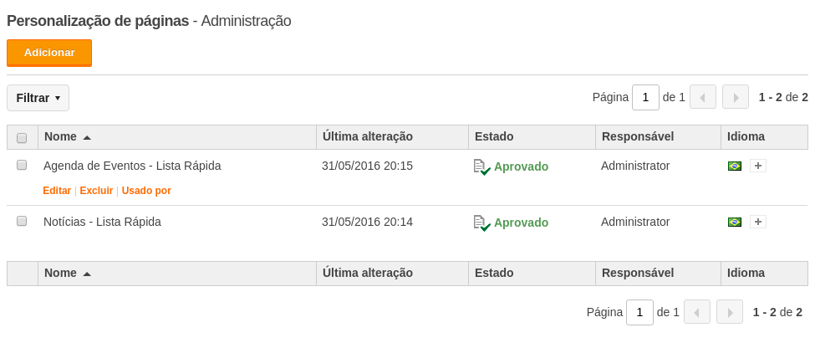Click the approved document icon in Notícias row

coord(481,223)
